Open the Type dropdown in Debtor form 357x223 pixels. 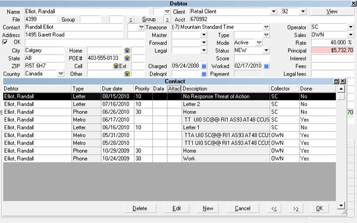(266, 35)
